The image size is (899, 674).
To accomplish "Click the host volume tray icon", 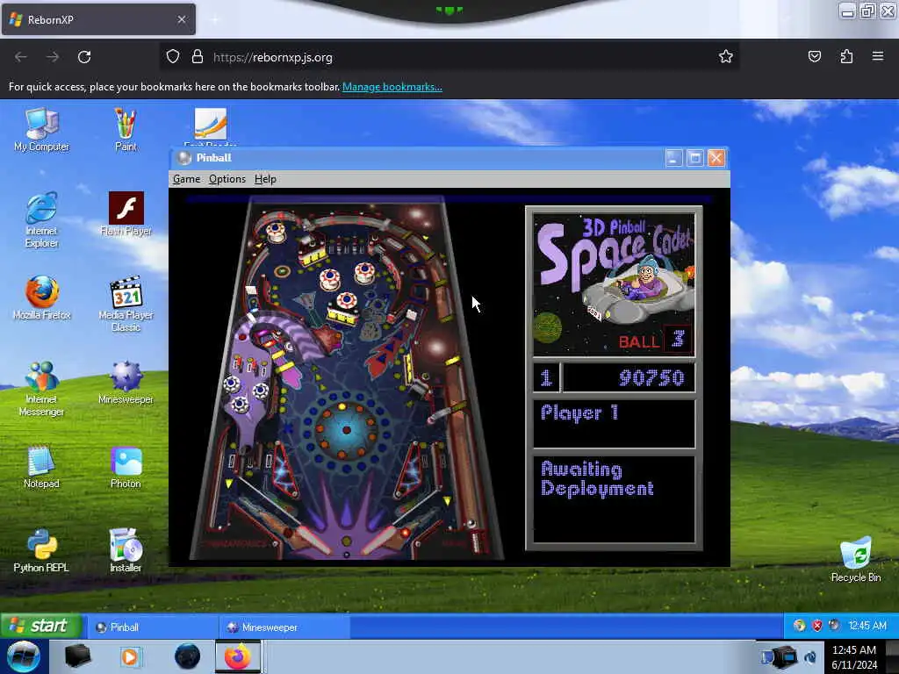I will point(810,656).
